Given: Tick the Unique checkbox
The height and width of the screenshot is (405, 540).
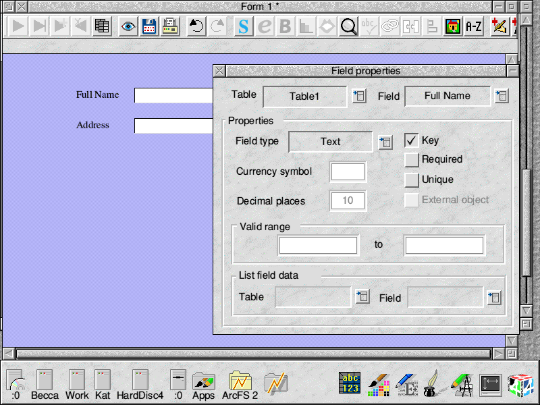Looking at the screenshot, I should [412, 180].
